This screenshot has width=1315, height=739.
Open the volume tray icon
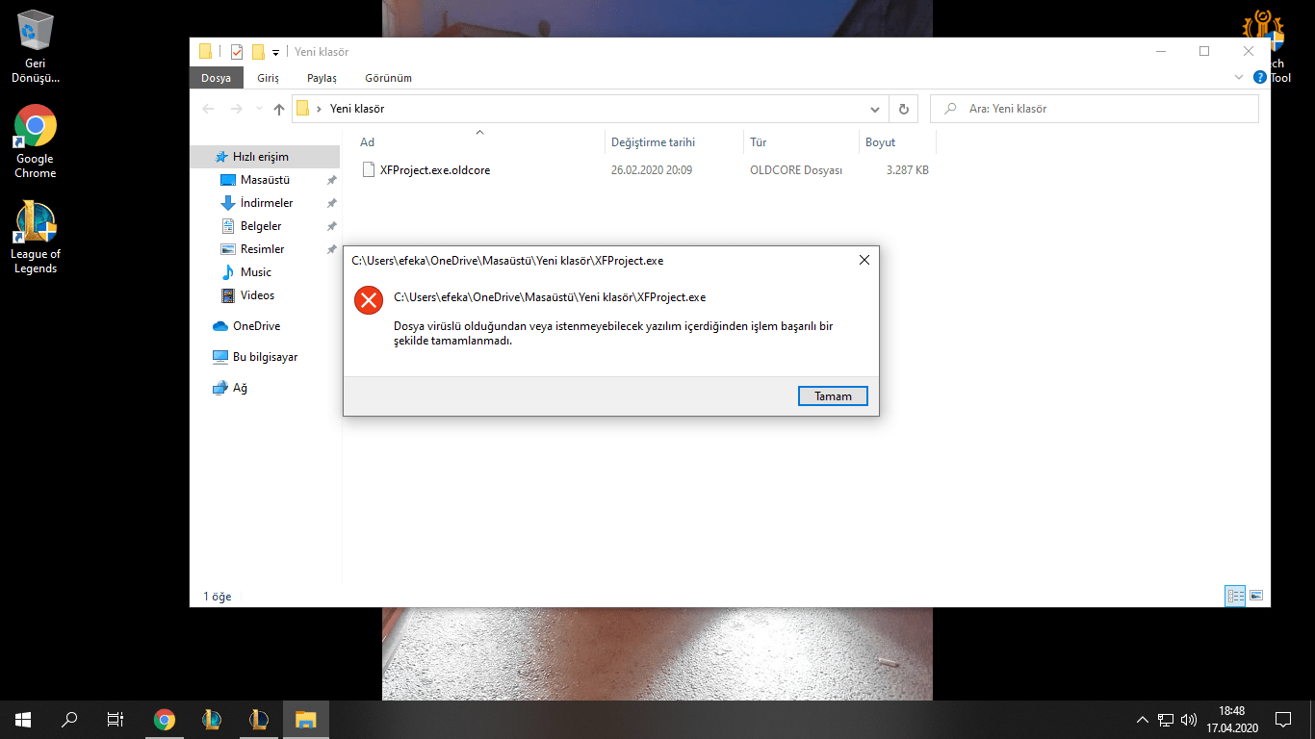coord(1189,719)
